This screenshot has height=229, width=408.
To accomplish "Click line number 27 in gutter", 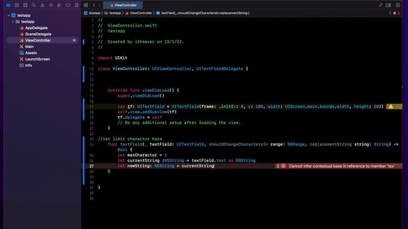I will pyautogui.click(x=91, y=166).
